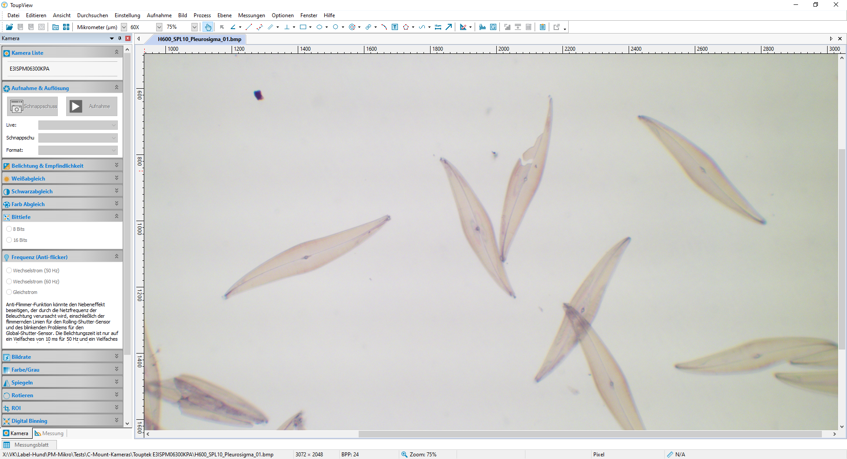Click the Schnappschuss camera button
Image resolution: width=847 pixels, height=459 pixels.
coord(32,106)
